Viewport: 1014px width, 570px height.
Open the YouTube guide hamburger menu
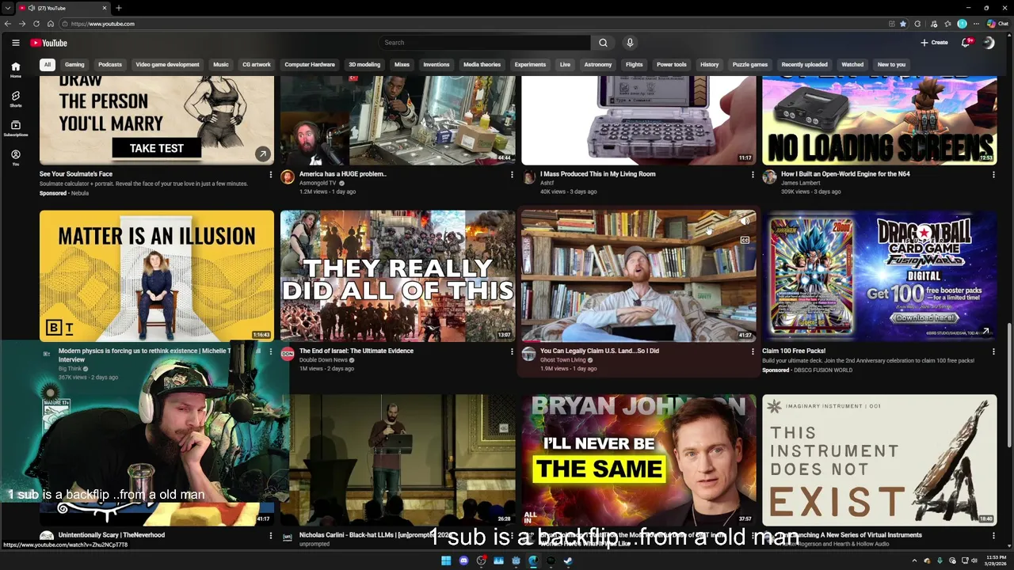tap(15, 43)
